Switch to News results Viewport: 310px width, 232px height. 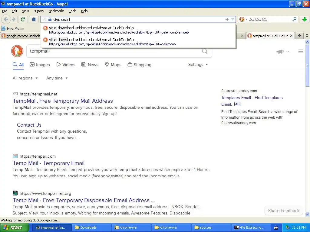coord(90,65)
